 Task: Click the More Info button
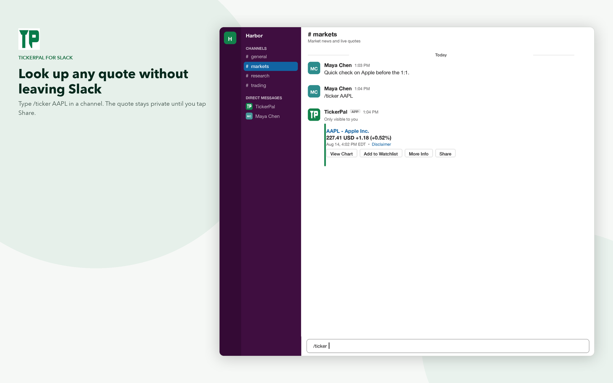[x=419, y=154]
